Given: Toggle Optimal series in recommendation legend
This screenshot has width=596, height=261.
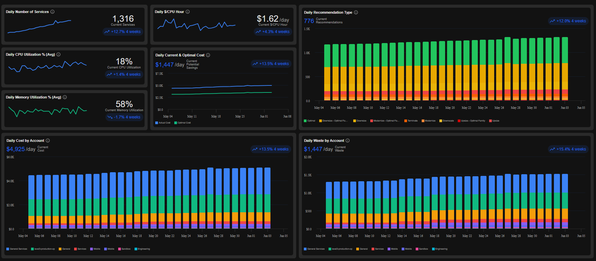Looking at the screenshot, I should pos(310,121).
